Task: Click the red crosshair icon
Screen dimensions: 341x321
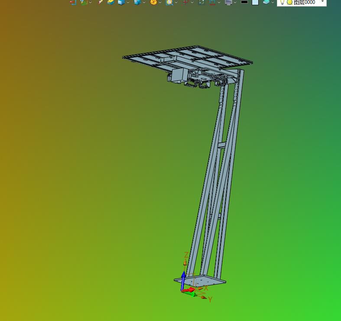Action: pyautogui.click(x=185, y=2)
